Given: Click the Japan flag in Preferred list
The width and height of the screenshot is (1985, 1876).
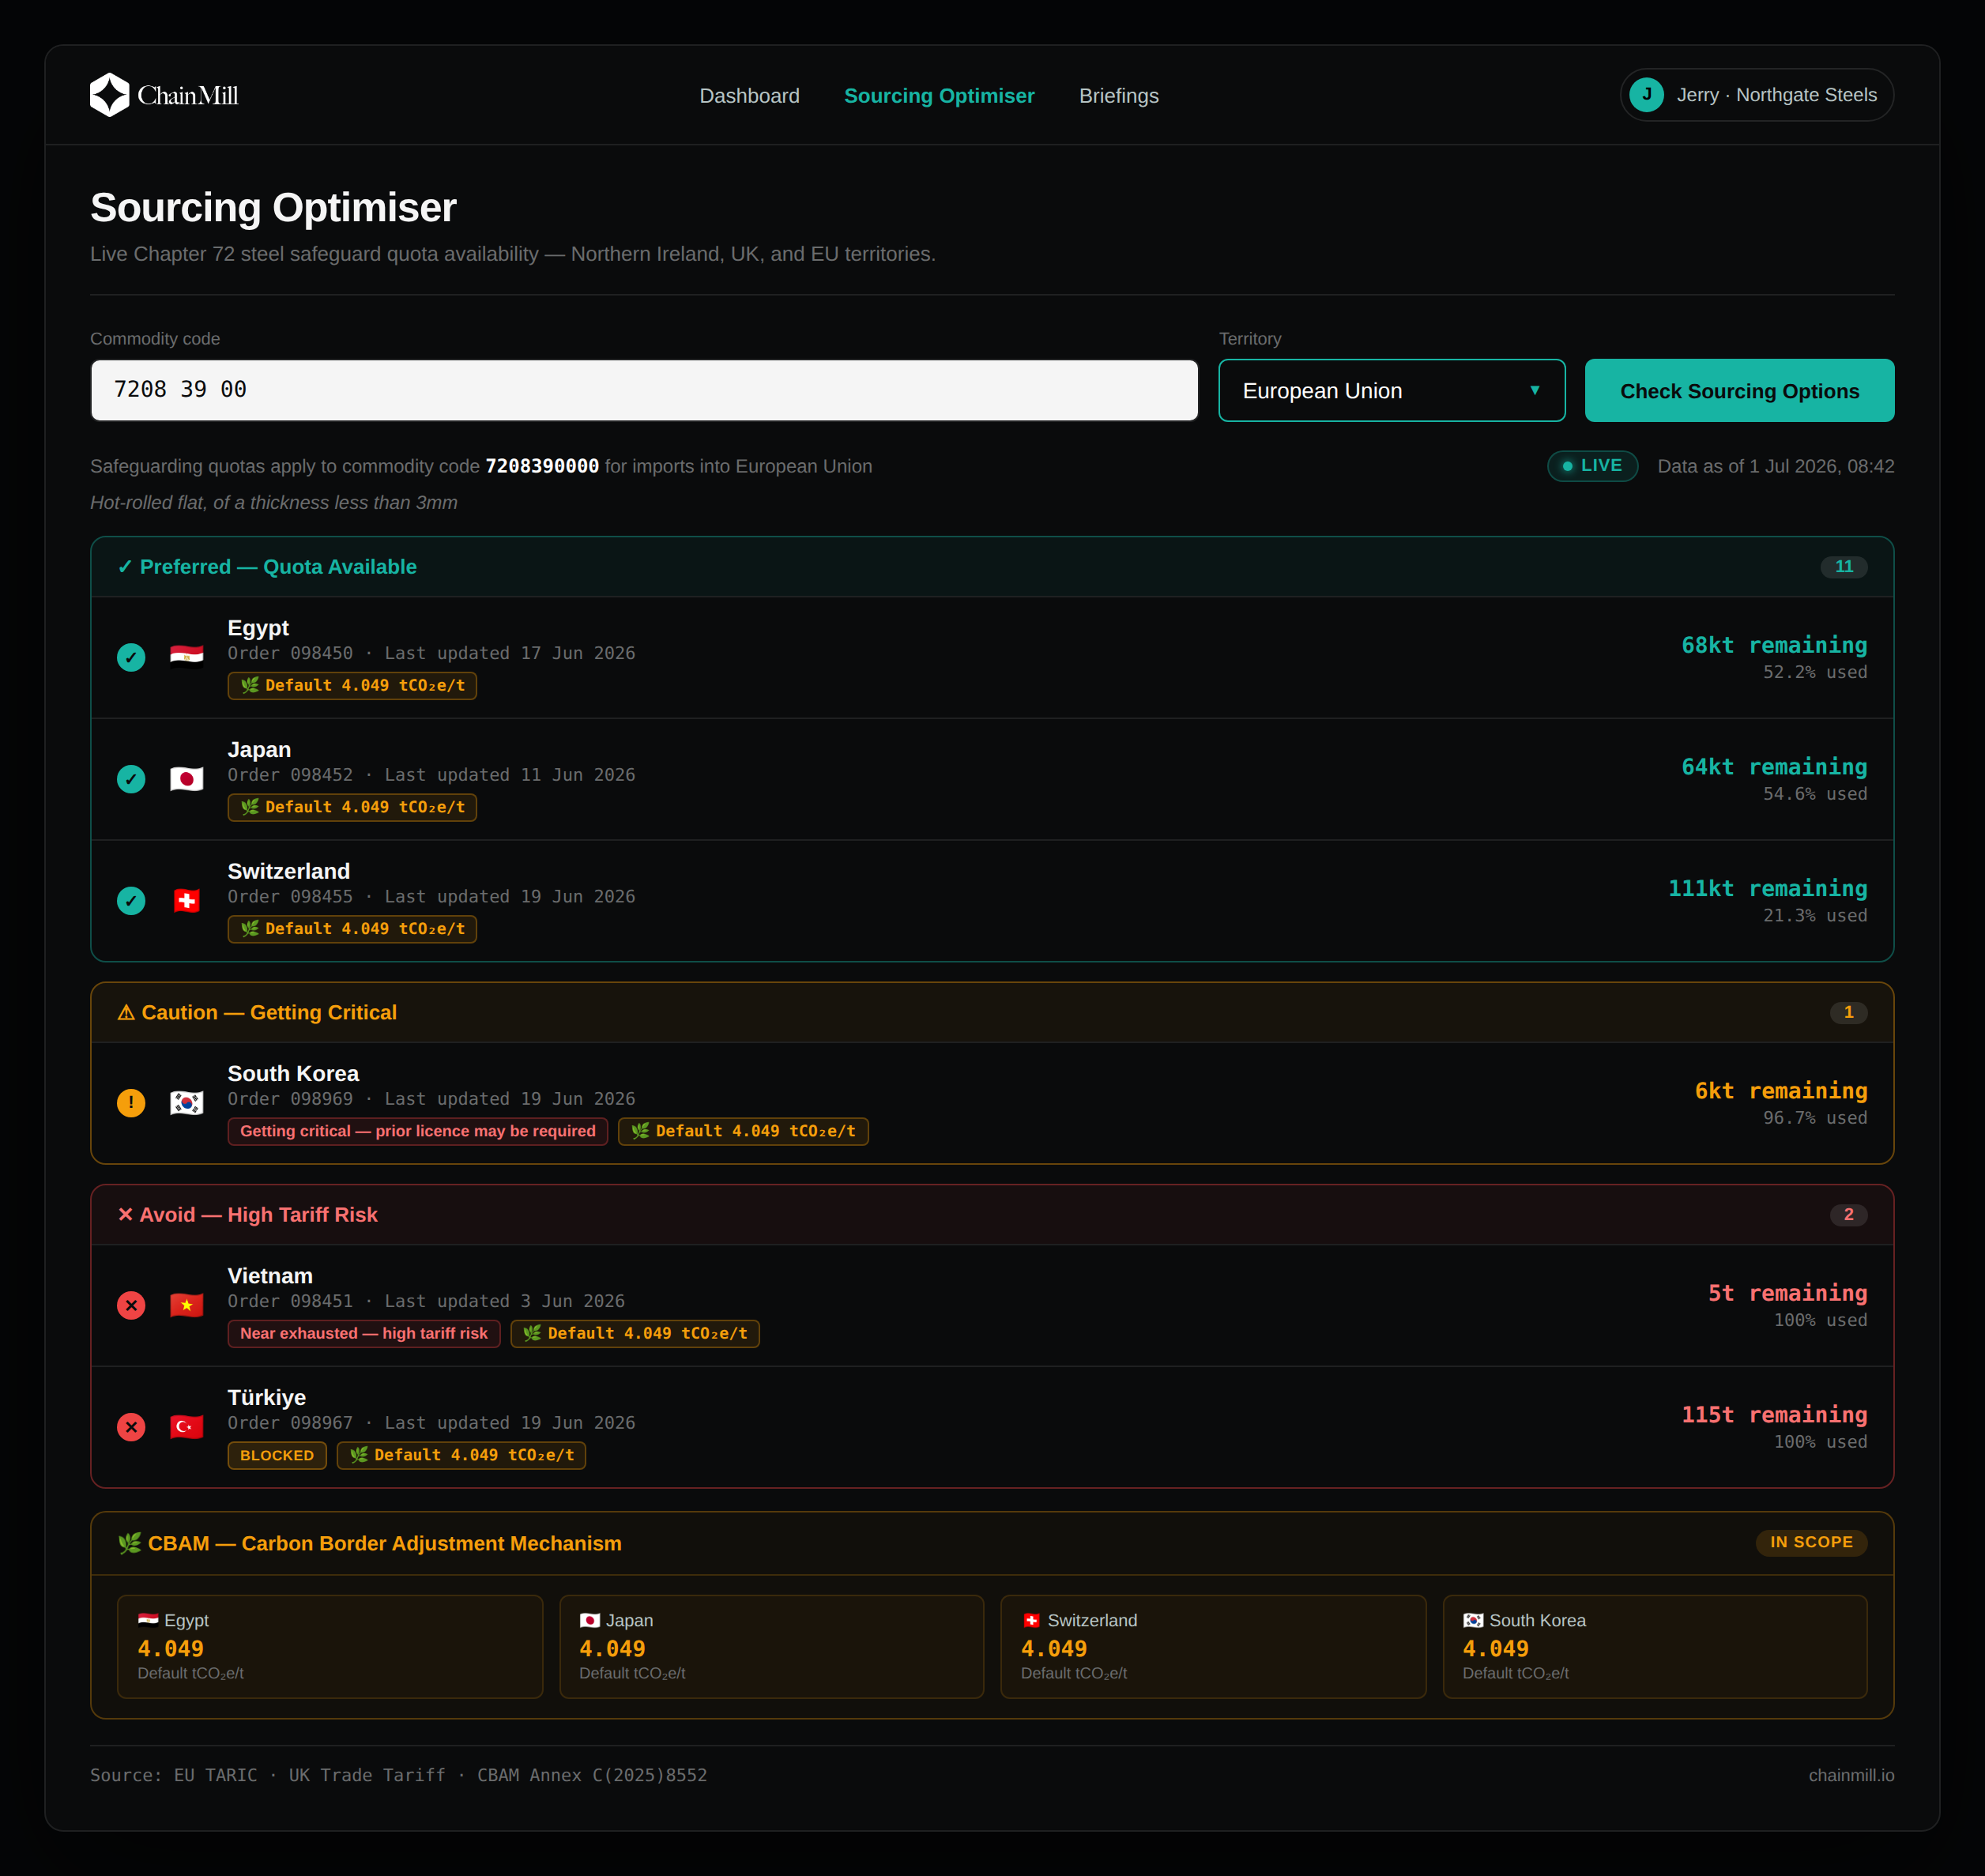Looking at the screenshot, I should tap(187, 778).
